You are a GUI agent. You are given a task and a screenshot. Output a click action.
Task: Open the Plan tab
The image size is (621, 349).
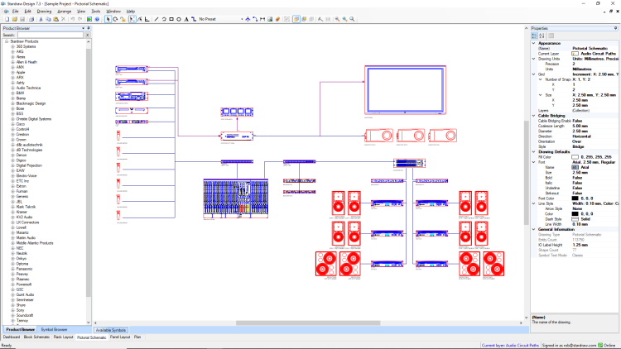[x=137, y=337]
